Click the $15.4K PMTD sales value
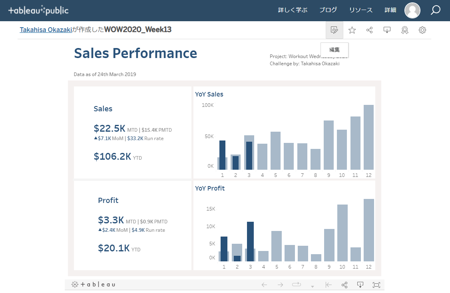 click(157, 130)
